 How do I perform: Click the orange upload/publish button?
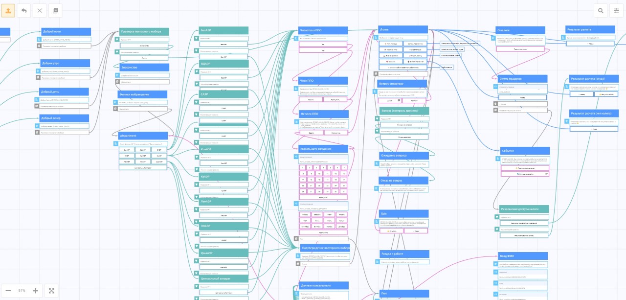point(8,10)
